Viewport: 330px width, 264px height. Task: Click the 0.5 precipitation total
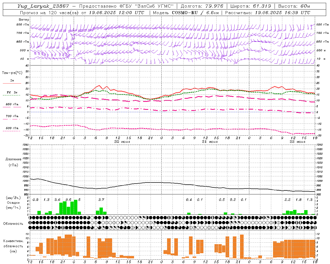pyautogui.click(x=222, y=200)
